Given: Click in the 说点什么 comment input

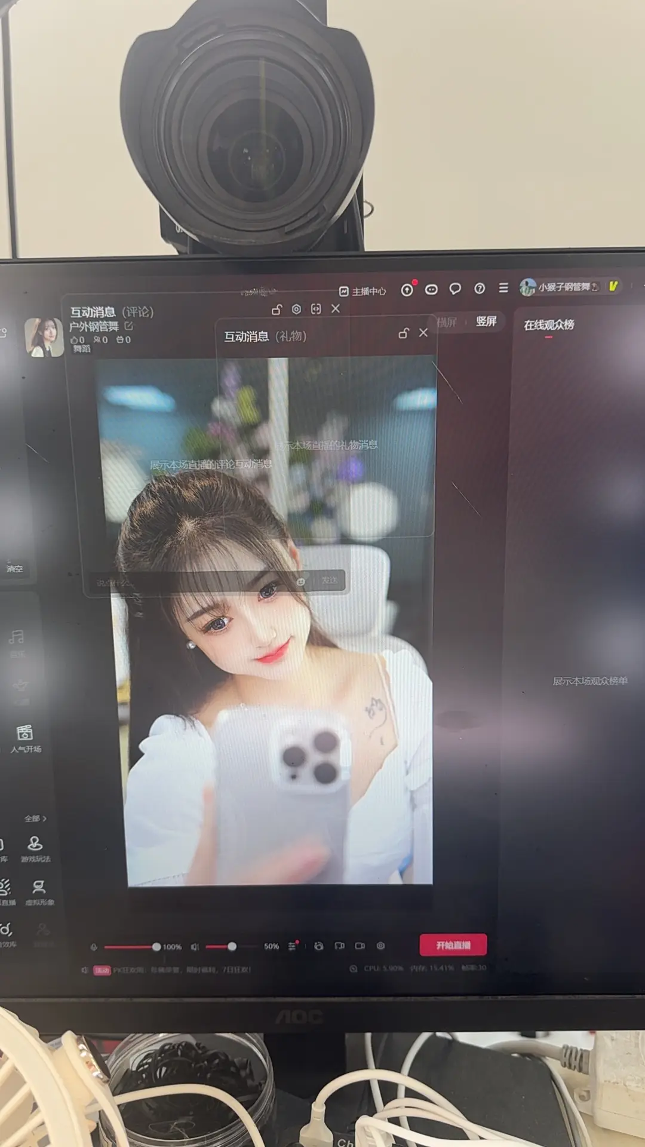Looking at the screenshot, I should click(191, 582).
